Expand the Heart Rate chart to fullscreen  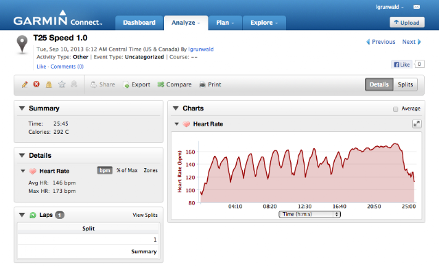pos(416,124)
